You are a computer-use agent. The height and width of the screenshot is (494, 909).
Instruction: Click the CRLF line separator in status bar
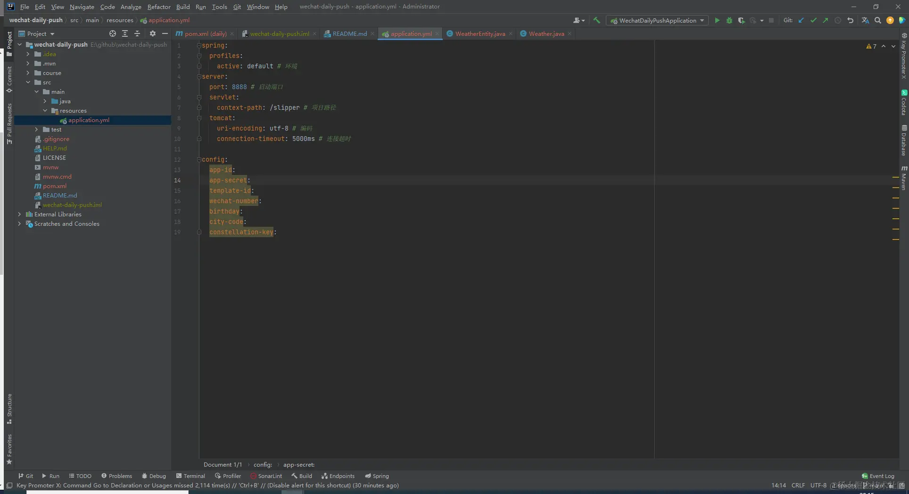[798, 486]
